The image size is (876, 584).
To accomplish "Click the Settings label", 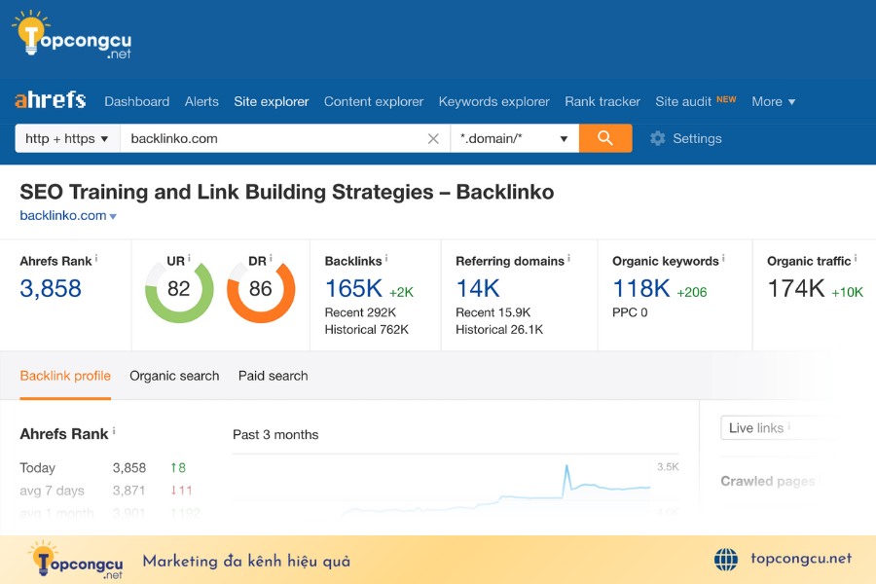I will pyautogui.click(x=697, y=138).
